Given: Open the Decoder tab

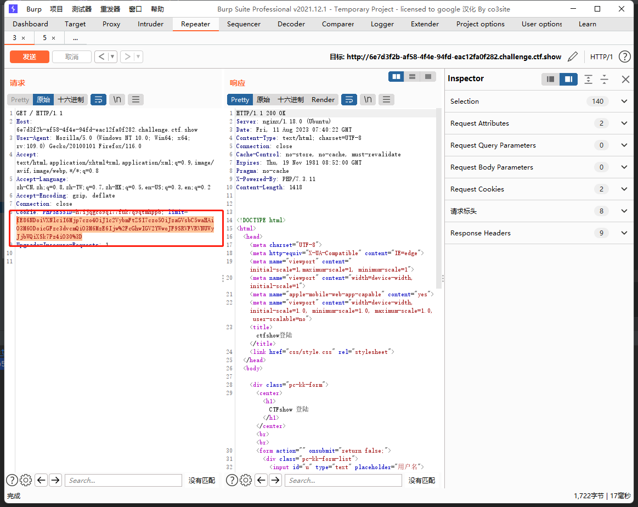Looking at the screenshot, I should click(x=291, y=24).
